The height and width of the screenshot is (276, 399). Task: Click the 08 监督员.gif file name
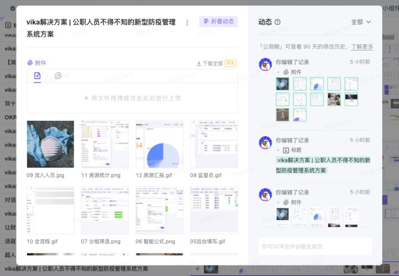pyautogui.click(x=206, y=175)
